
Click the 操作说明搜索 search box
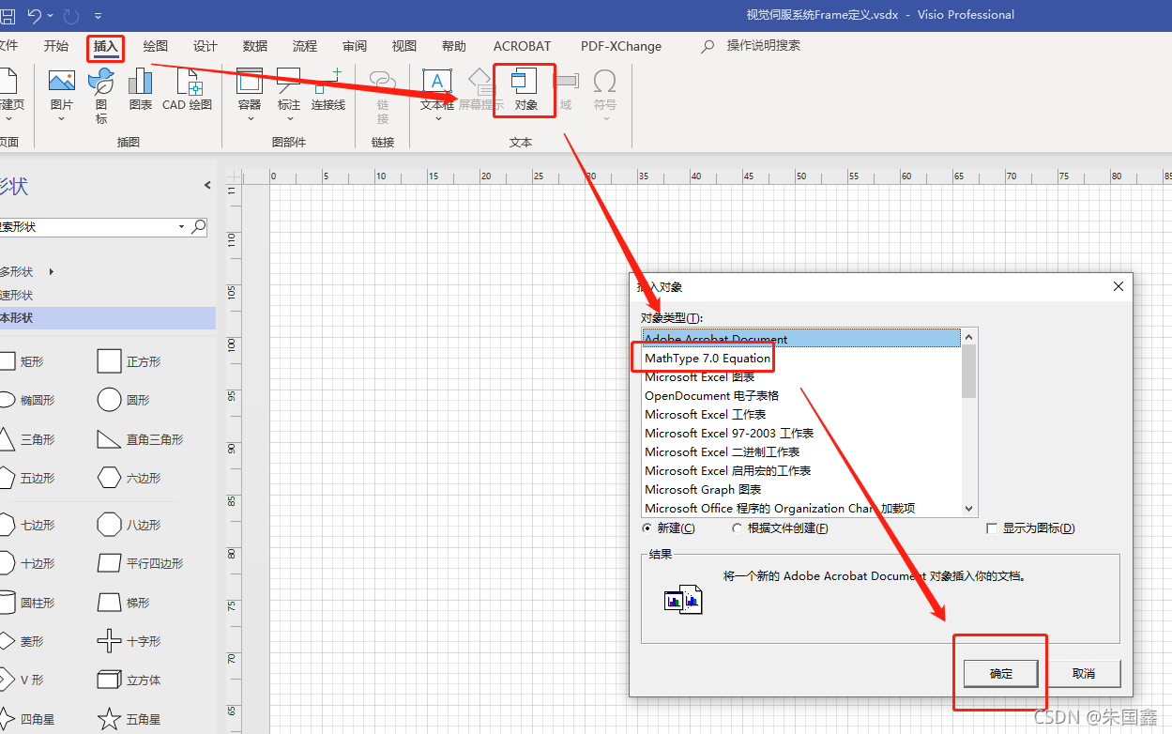pyautogui.click(x=763, y=46)
